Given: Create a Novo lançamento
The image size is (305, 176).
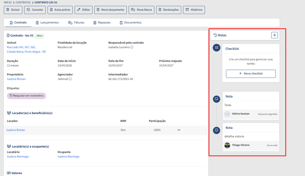Looking at the screenshot, I should (111, 10).
